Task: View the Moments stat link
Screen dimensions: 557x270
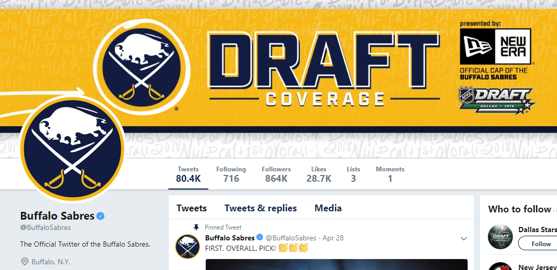Action: click(390, 174)
